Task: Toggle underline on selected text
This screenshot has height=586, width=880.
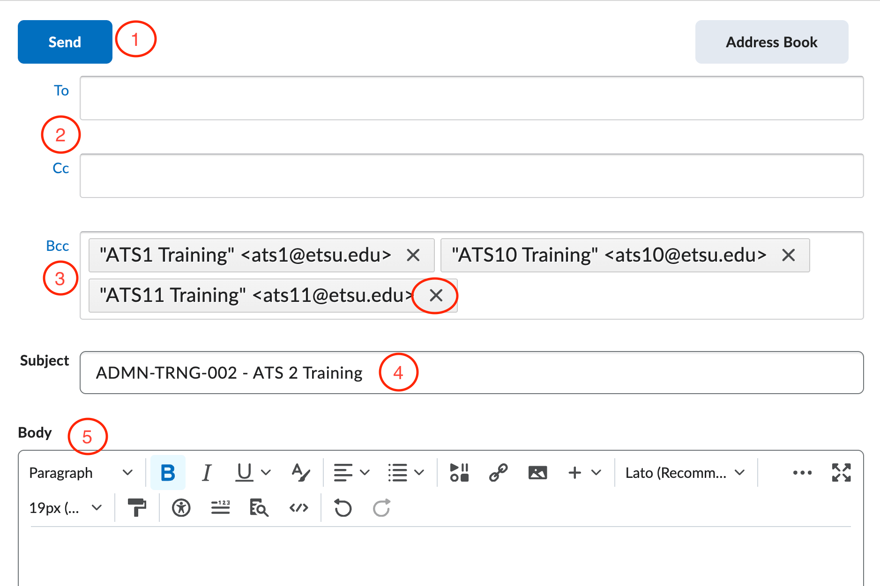Action: pyautogui.click(x=244, y=473)
